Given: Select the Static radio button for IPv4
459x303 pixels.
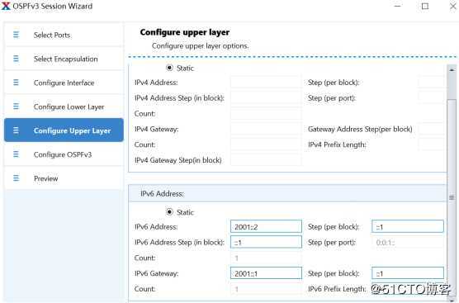Looking at the screenshot, I should [169, 68].
